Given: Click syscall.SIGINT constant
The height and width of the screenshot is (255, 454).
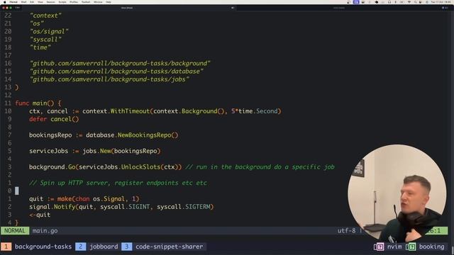Looking at the screenshot, I should tap(125, 207).
